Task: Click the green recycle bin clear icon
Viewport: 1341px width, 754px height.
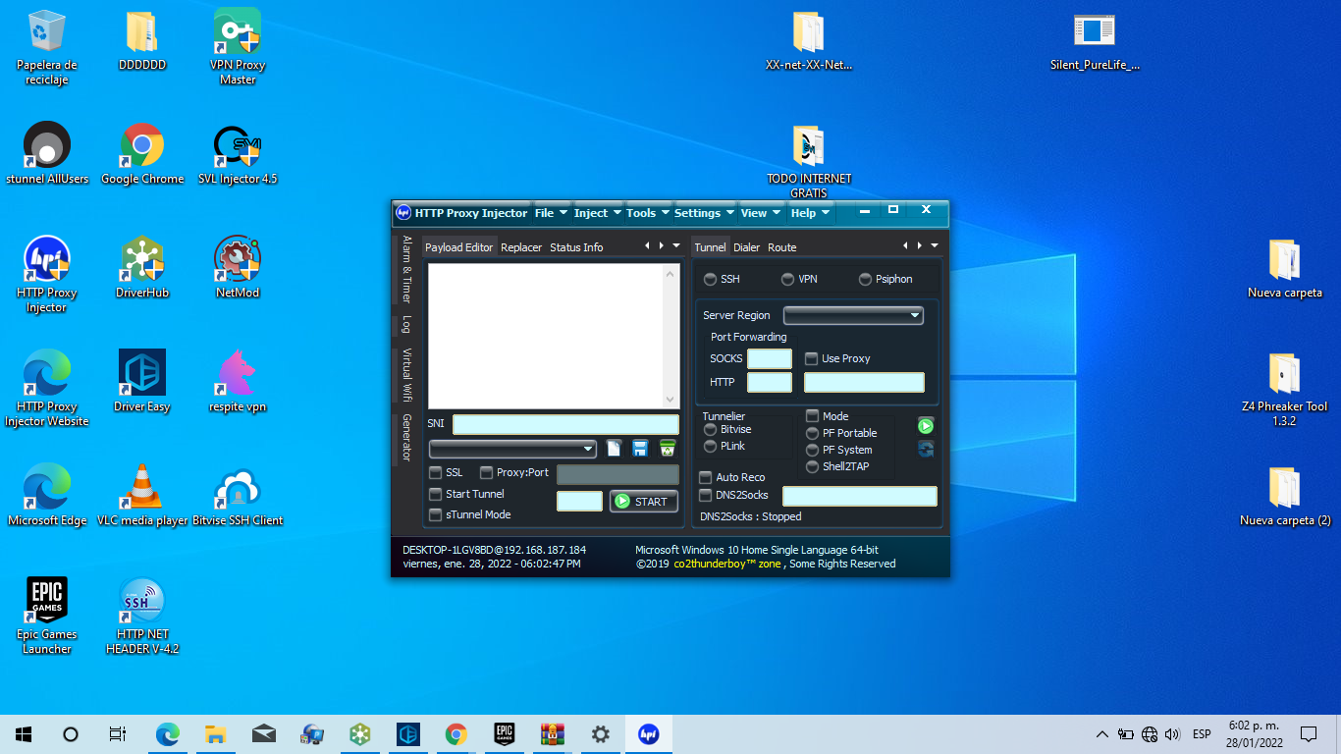Action: tap(668, 449)
